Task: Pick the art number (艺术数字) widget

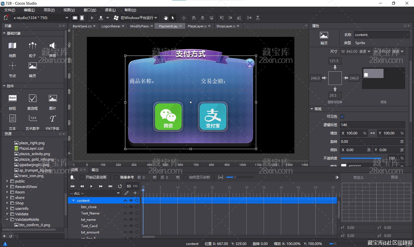Action: 33,122
